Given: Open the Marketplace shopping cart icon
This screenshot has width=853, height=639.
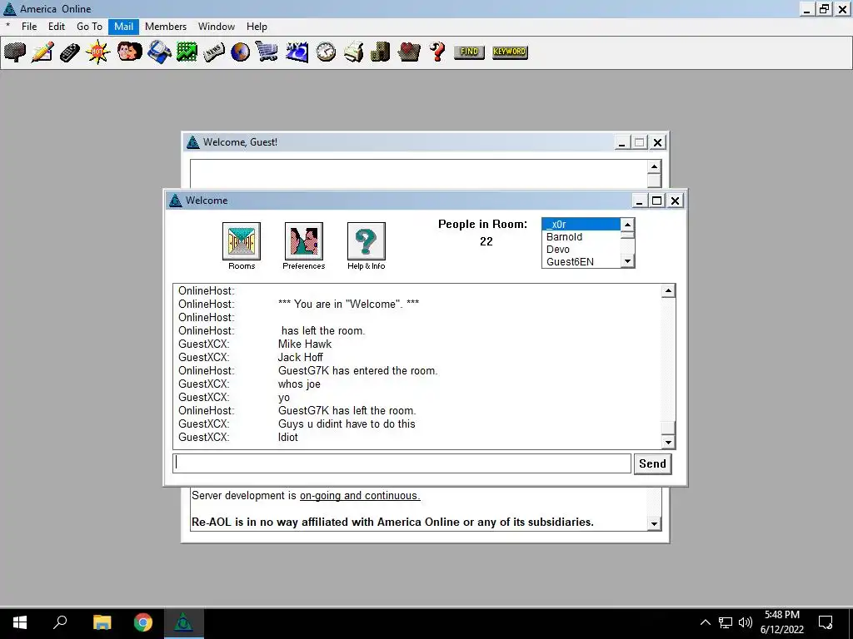Looking at the screenshot, I should click(267, 52).
